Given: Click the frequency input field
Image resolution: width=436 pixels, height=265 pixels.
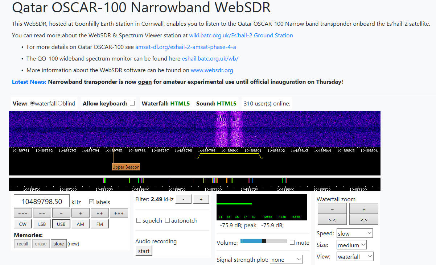Looking at the screenshot, I should [x=42, y=202].
